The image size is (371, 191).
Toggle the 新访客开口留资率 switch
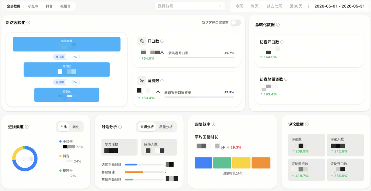pyautogui.click(x=236, y=23)
